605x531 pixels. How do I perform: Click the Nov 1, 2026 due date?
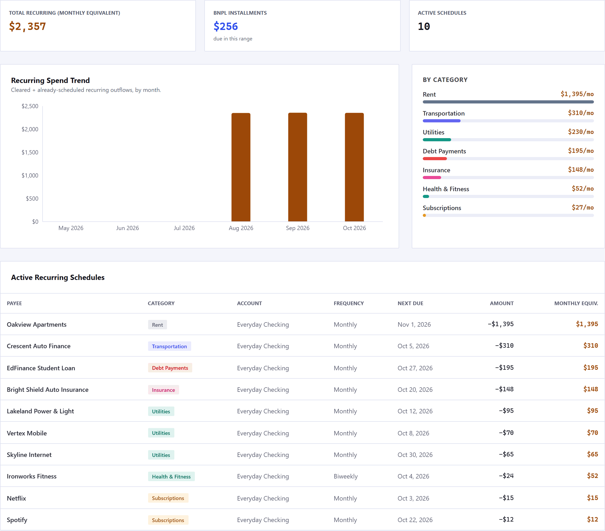(414, 324)
